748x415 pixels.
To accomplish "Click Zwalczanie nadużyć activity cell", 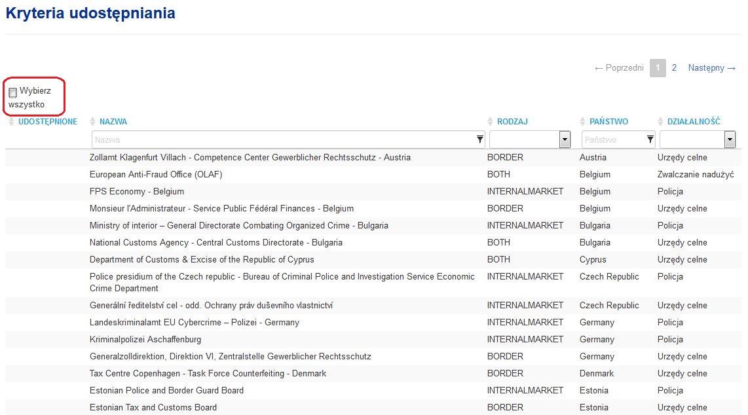I will click(696, 174).
